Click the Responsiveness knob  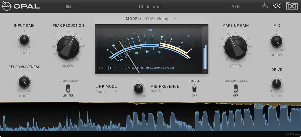click(24, 82)
